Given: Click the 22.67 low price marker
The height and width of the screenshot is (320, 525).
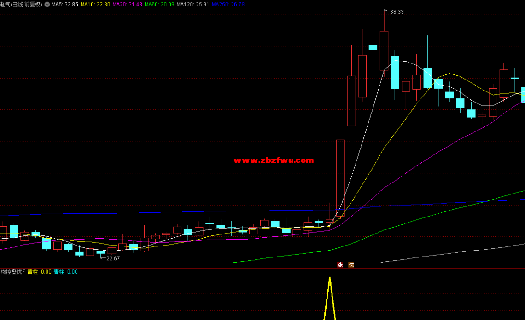Looking at the screenshot, I should tap(113, 258).
